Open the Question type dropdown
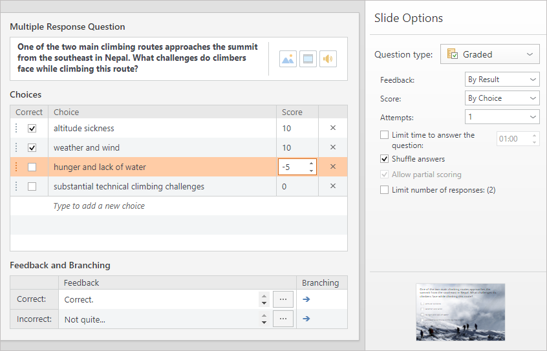This screenshot has width=547, height=351. coord(490,54)
